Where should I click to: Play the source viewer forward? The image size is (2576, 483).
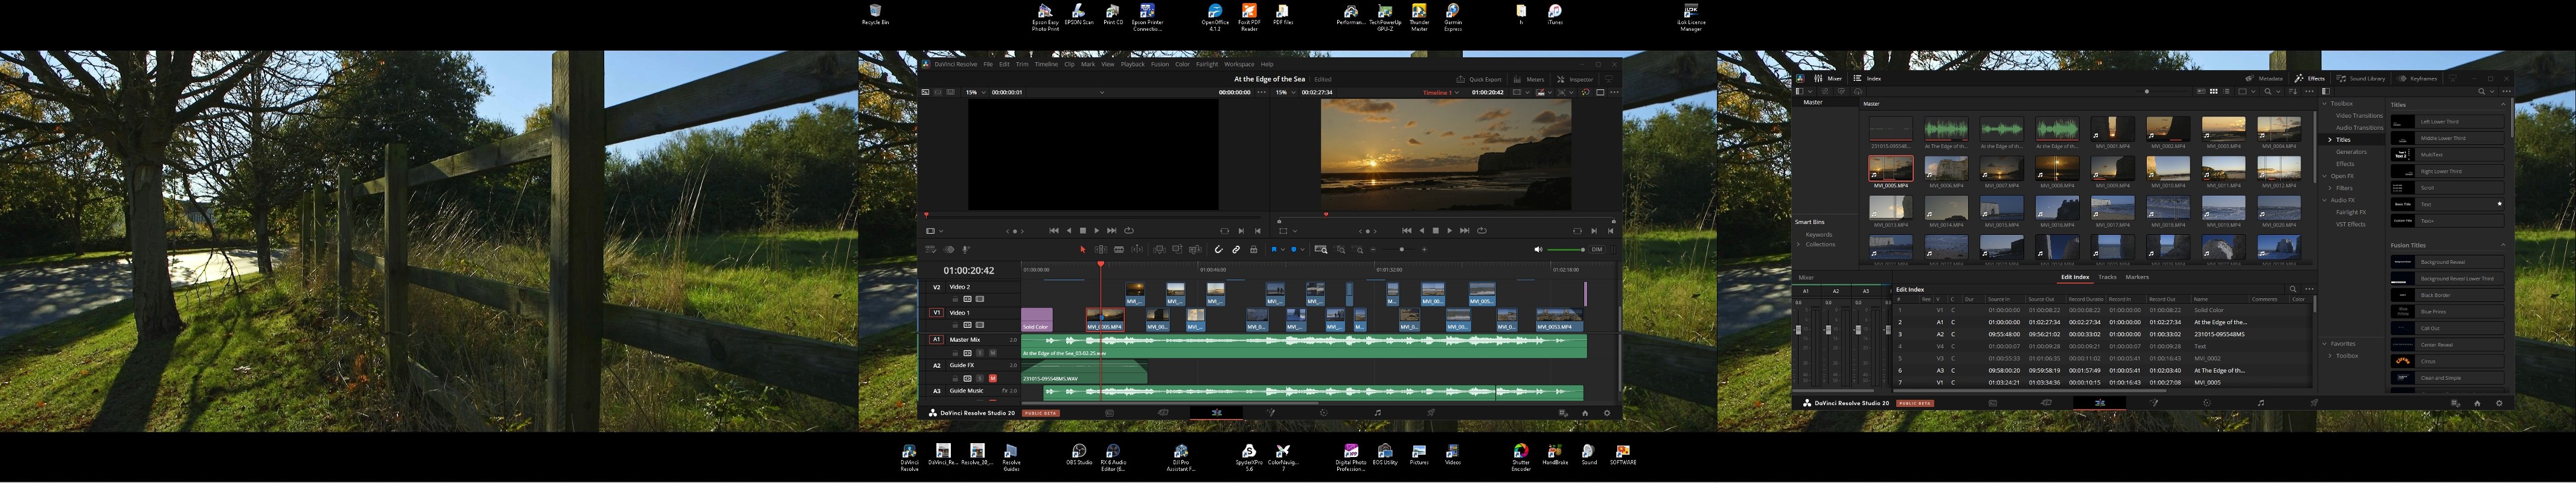click(x=1097, y=231)
